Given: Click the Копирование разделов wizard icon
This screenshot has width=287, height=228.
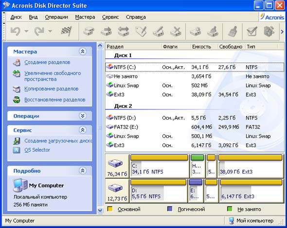Looking at the screenshot, I should [x=17, y=89].
